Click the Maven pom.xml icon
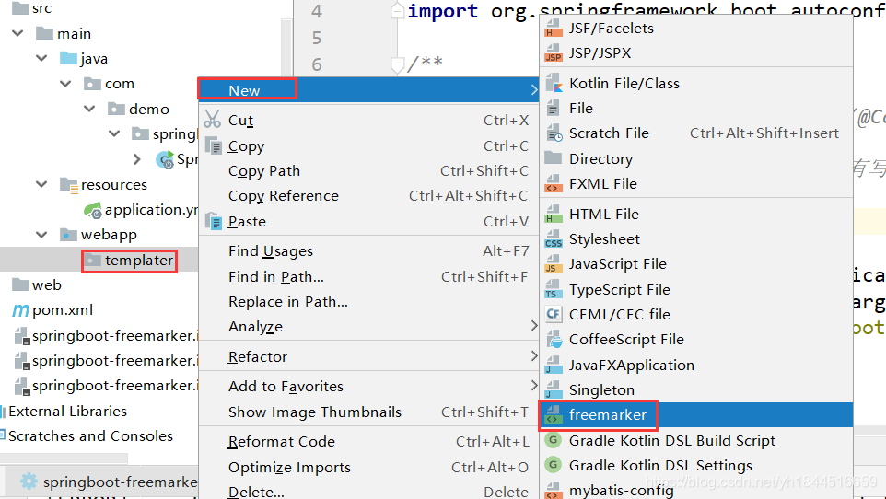Viewport: 886px width, 499px height. coord(20,310)
